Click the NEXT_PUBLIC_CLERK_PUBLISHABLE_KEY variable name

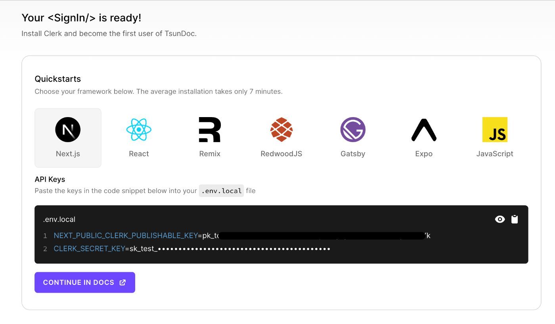126,236
